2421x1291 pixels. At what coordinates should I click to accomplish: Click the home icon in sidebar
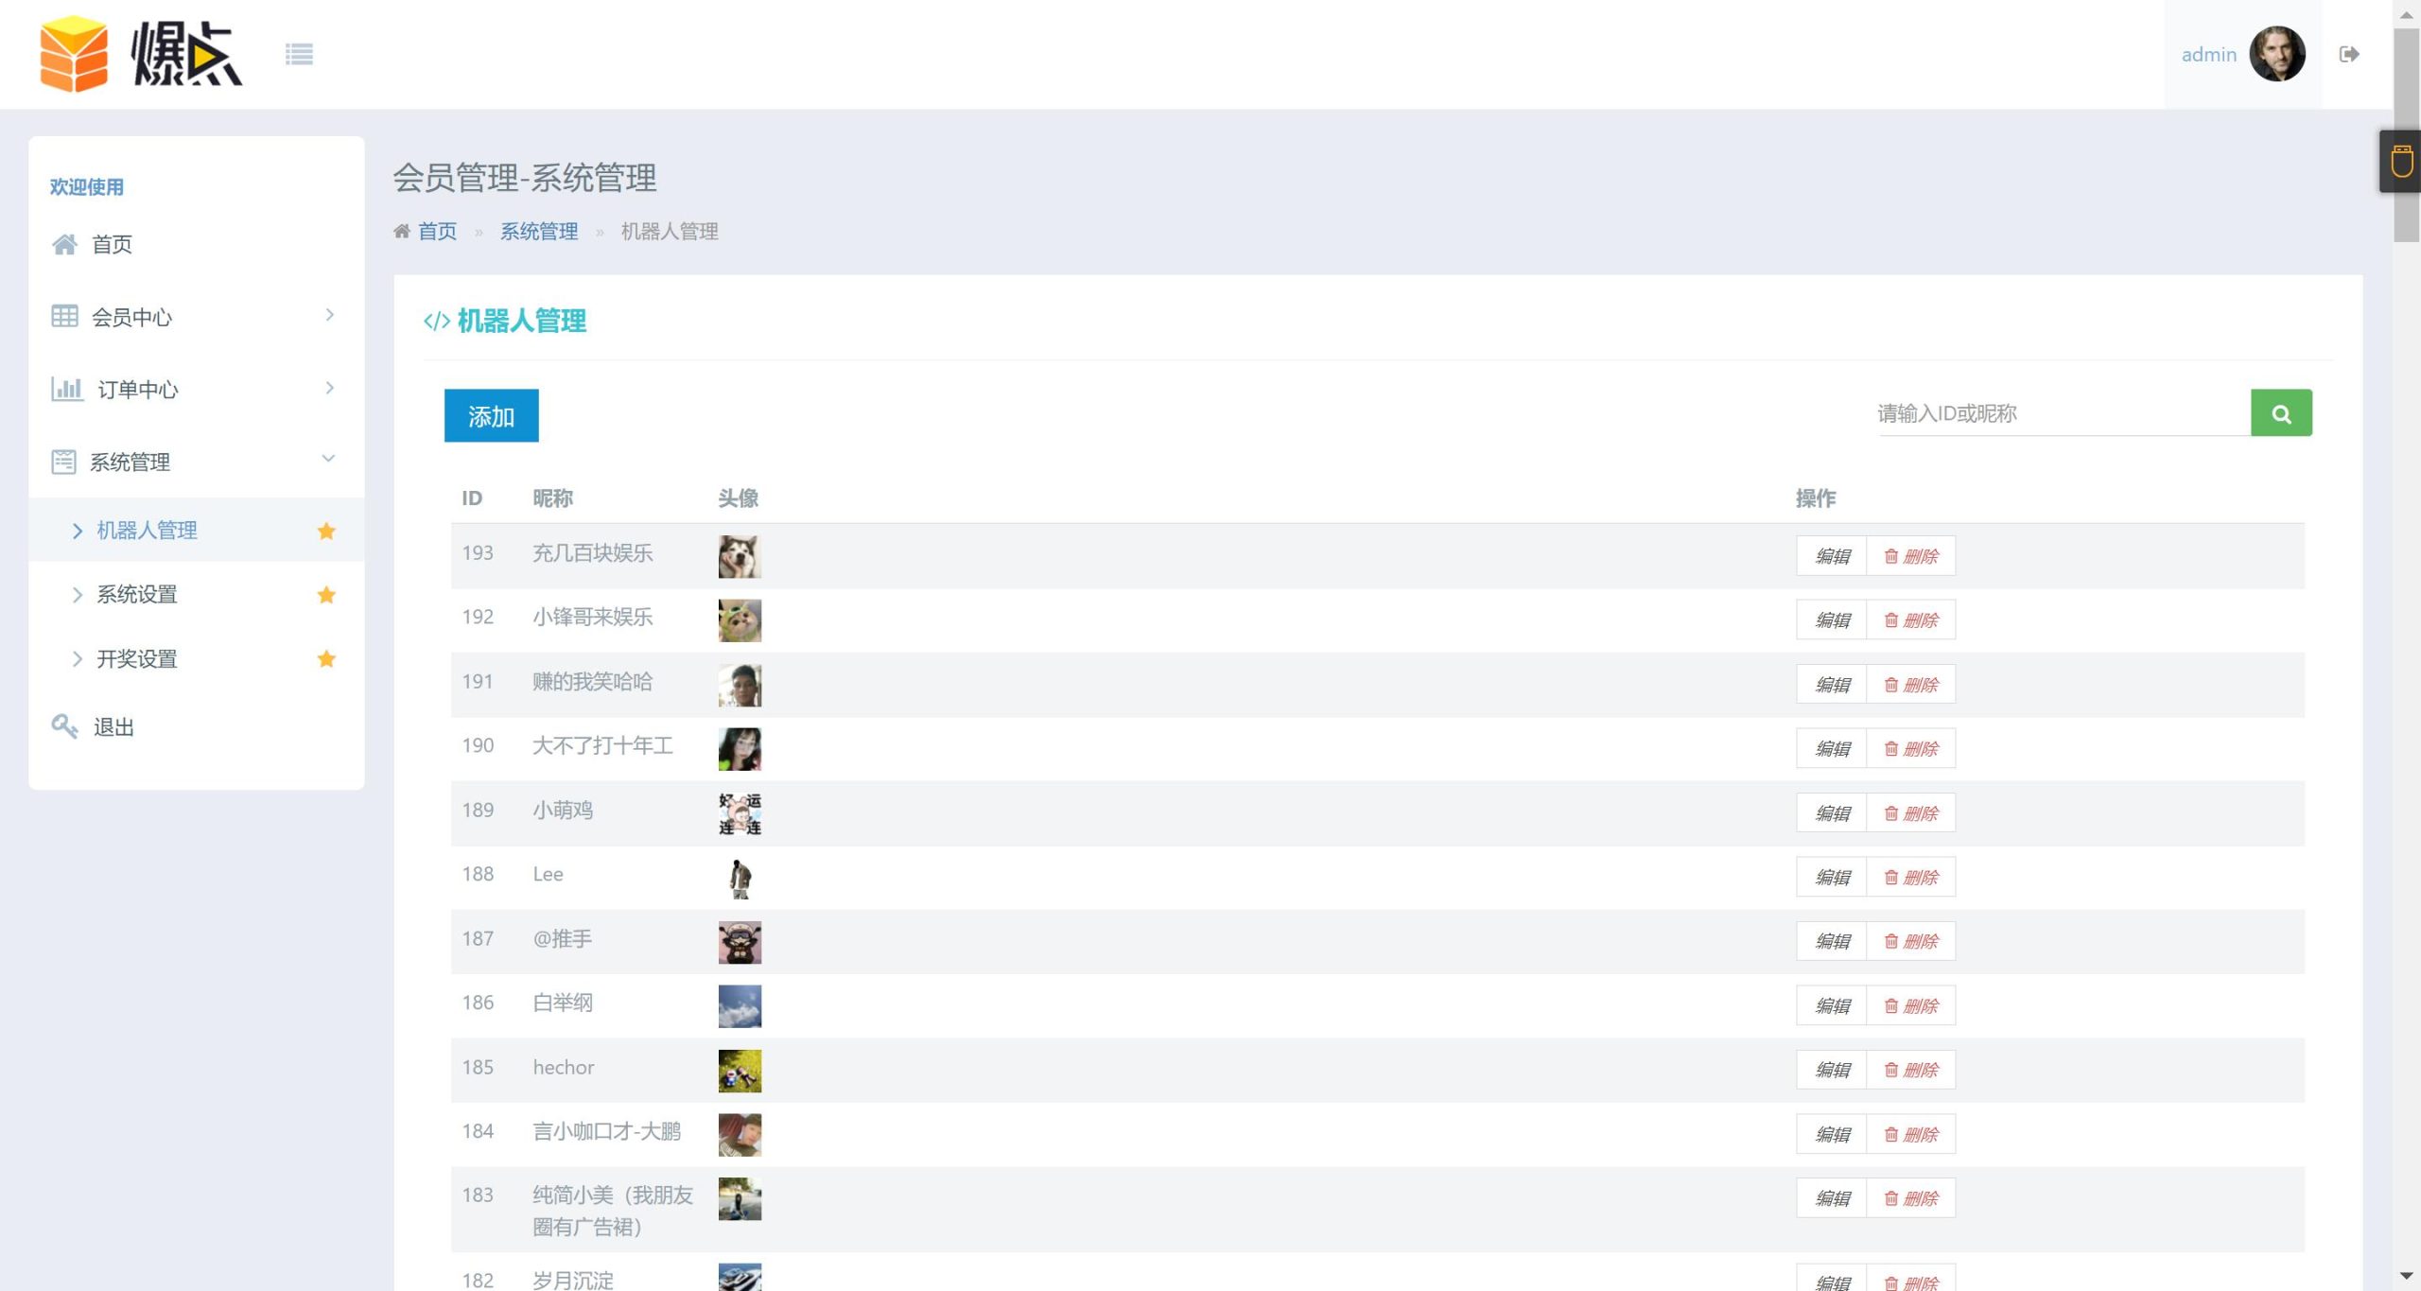click(64, 244)
